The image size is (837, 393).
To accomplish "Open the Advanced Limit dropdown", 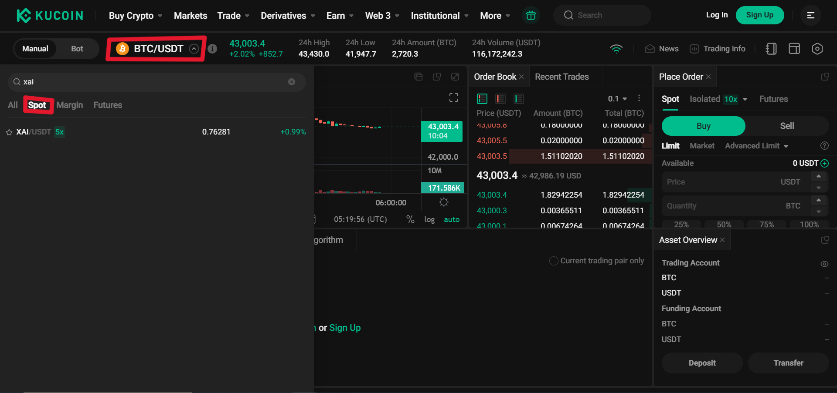I will tap(756, 146).
